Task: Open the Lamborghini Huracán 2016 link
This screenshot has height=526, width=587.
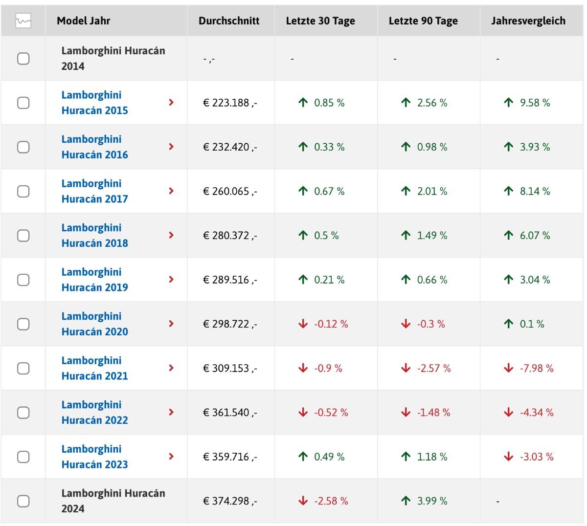Action: click(x=95, y=147)
